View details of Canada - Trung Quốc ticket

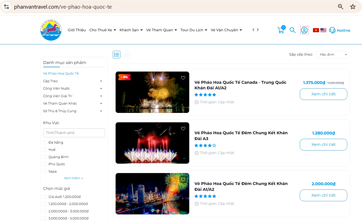(x=323, y=94)
